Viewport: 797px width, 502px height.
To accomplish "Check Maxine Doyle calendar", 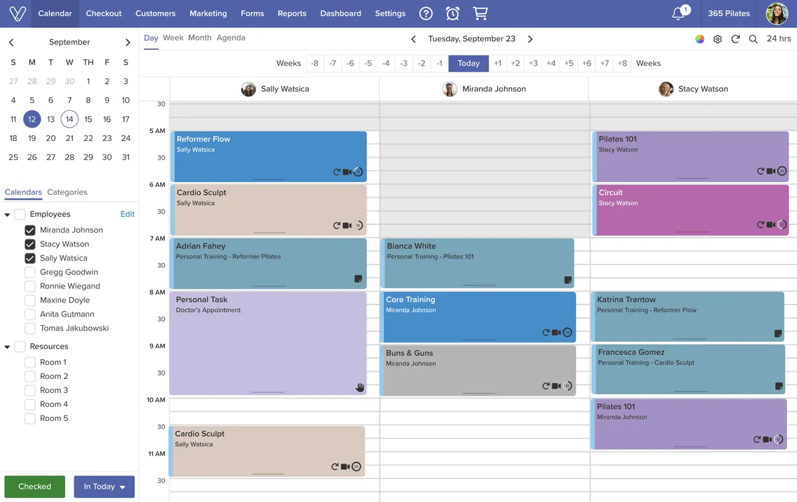I will pos(30,300).
